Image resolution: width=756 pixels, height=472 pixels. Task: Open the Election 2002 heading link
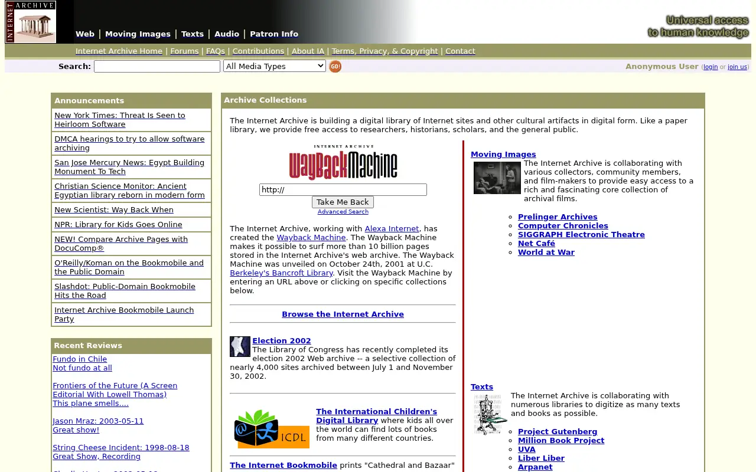pyautogui.click(x=282, y=341)
